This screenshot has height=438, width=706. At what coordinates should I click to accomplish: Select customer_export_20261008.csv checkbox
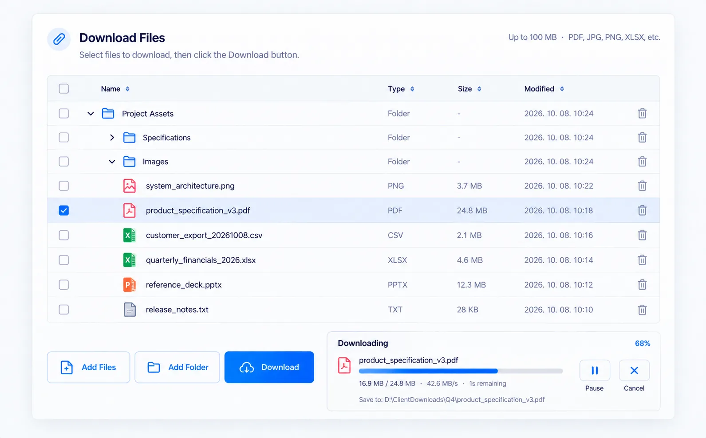64,235
